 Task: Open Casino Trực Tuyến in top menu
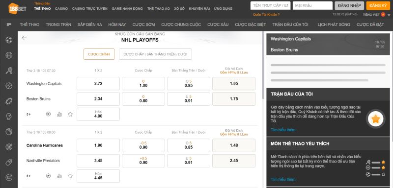[90, 8]
